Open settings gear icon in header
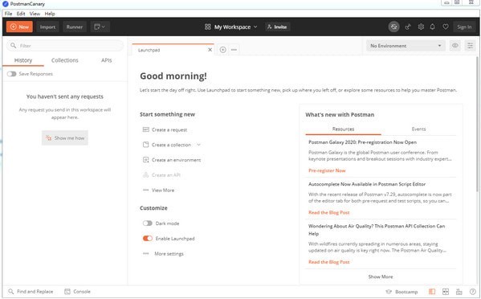This screenshot has width=481, height=299. pyautogui.click(x=421, y=27)
